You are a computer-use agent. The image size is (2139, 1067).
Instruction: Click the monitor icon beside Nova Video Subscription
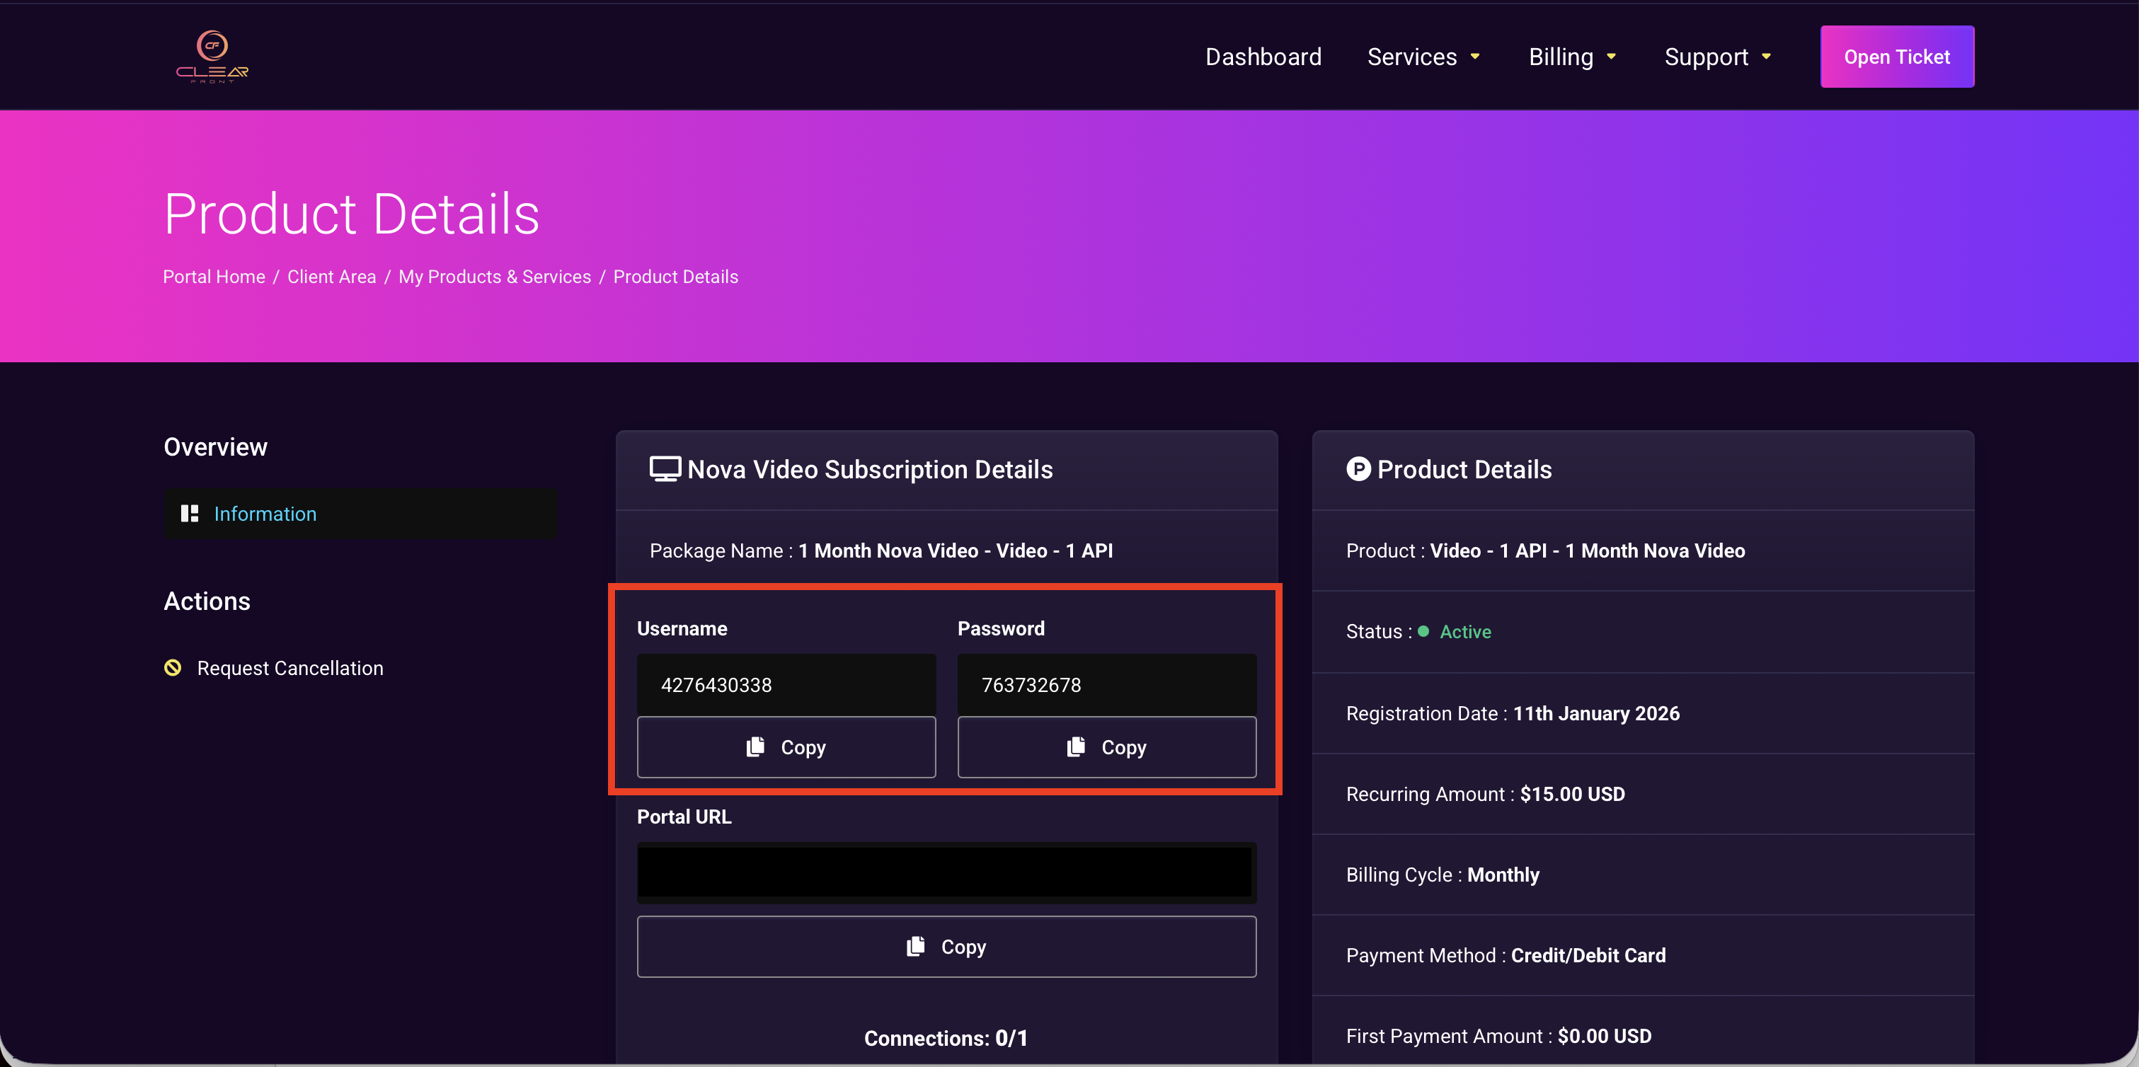coord(665,469)
